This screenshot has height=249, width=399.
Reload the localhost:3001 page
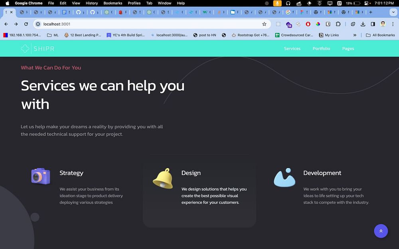pos(26,24)
